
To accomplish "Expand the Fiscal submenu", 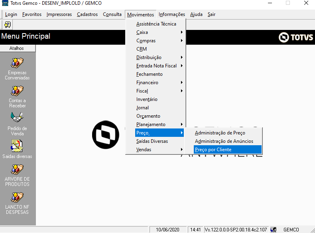I will [x=159, y=91].
